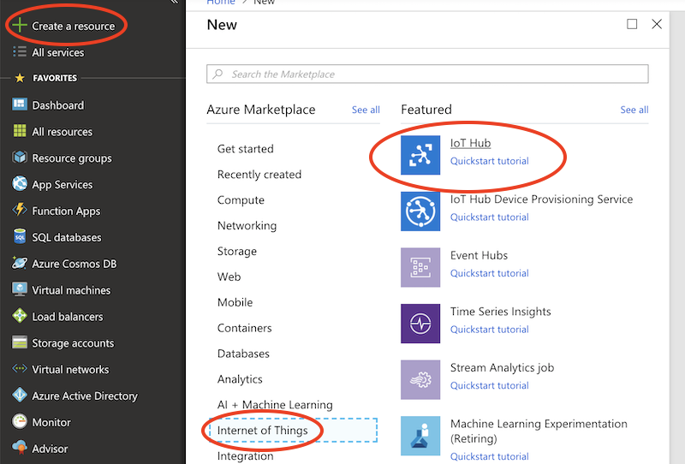
Task: Open Quickstart tutorial under Time Series Insights
Action: [489, 330]
